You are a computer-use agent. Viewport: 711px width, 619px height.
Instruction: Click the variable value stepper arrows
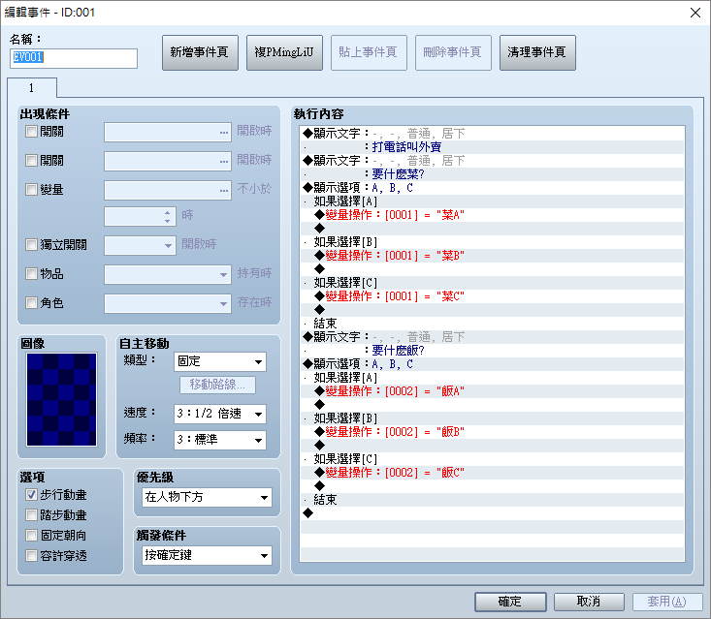pos(168,216)
